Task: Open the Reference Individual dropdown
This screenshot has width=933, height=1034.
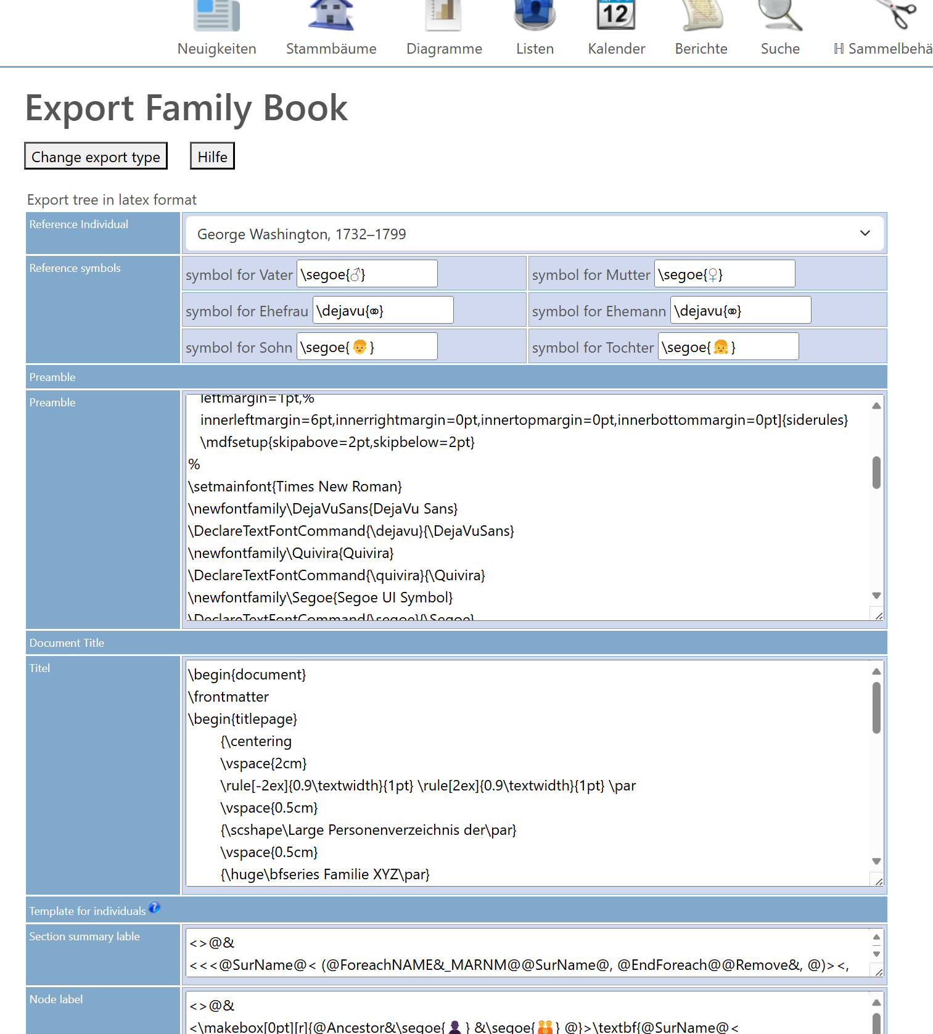Action: click(x=535, y=234)
